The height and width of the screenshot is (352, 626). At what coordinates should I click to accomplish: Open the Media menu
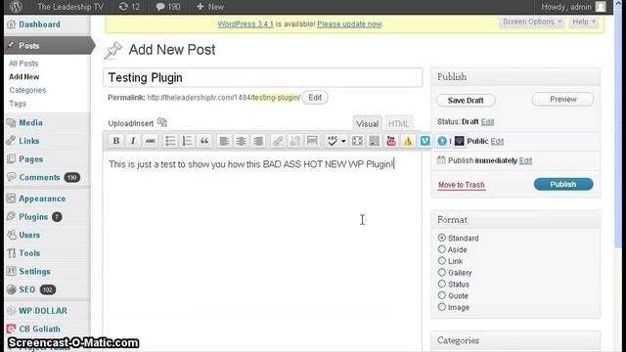pyautogui.click(x=30, y=122)
